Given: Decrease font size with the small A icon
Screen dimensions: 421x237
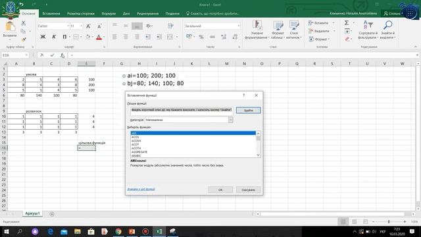Looking at the screenshot, I should (x=99, y=26).
